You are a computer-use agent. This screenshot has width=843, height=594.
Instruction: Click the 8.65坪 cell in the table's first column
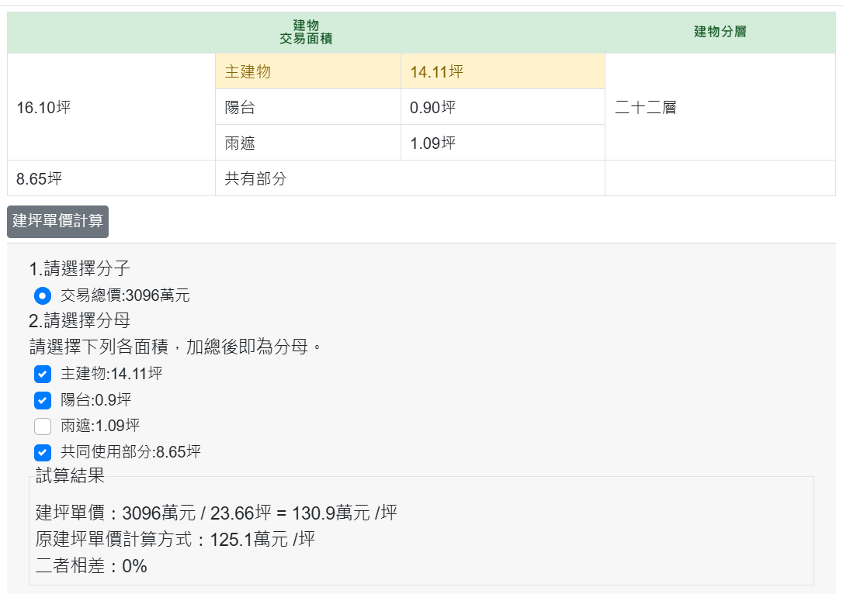tap(39, 178)
